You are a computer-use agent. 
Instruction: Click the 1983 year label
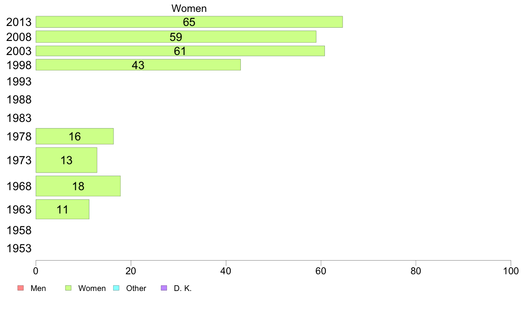click(19, 118)
